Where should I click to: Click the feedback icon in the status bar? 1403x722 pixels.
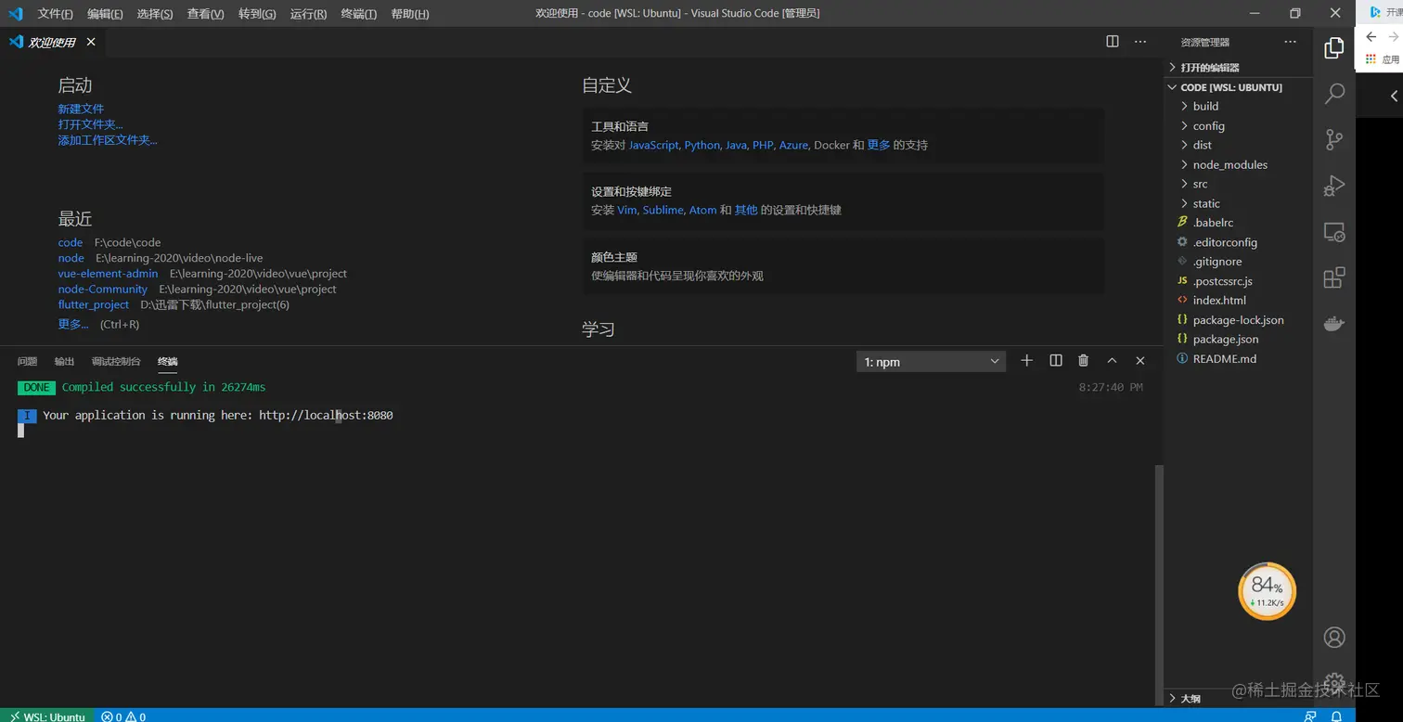coord(1310,716)
